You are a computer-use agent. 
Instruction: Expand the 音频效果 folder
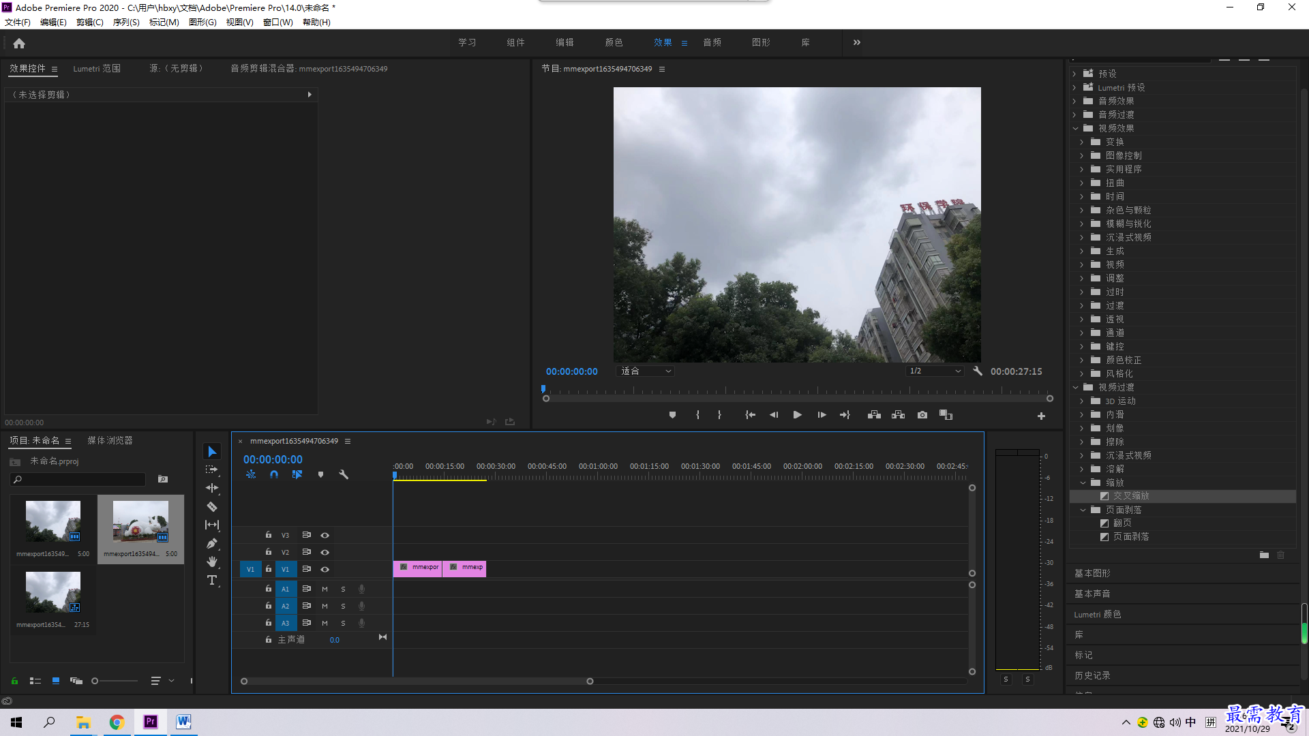pos(1074,101)
